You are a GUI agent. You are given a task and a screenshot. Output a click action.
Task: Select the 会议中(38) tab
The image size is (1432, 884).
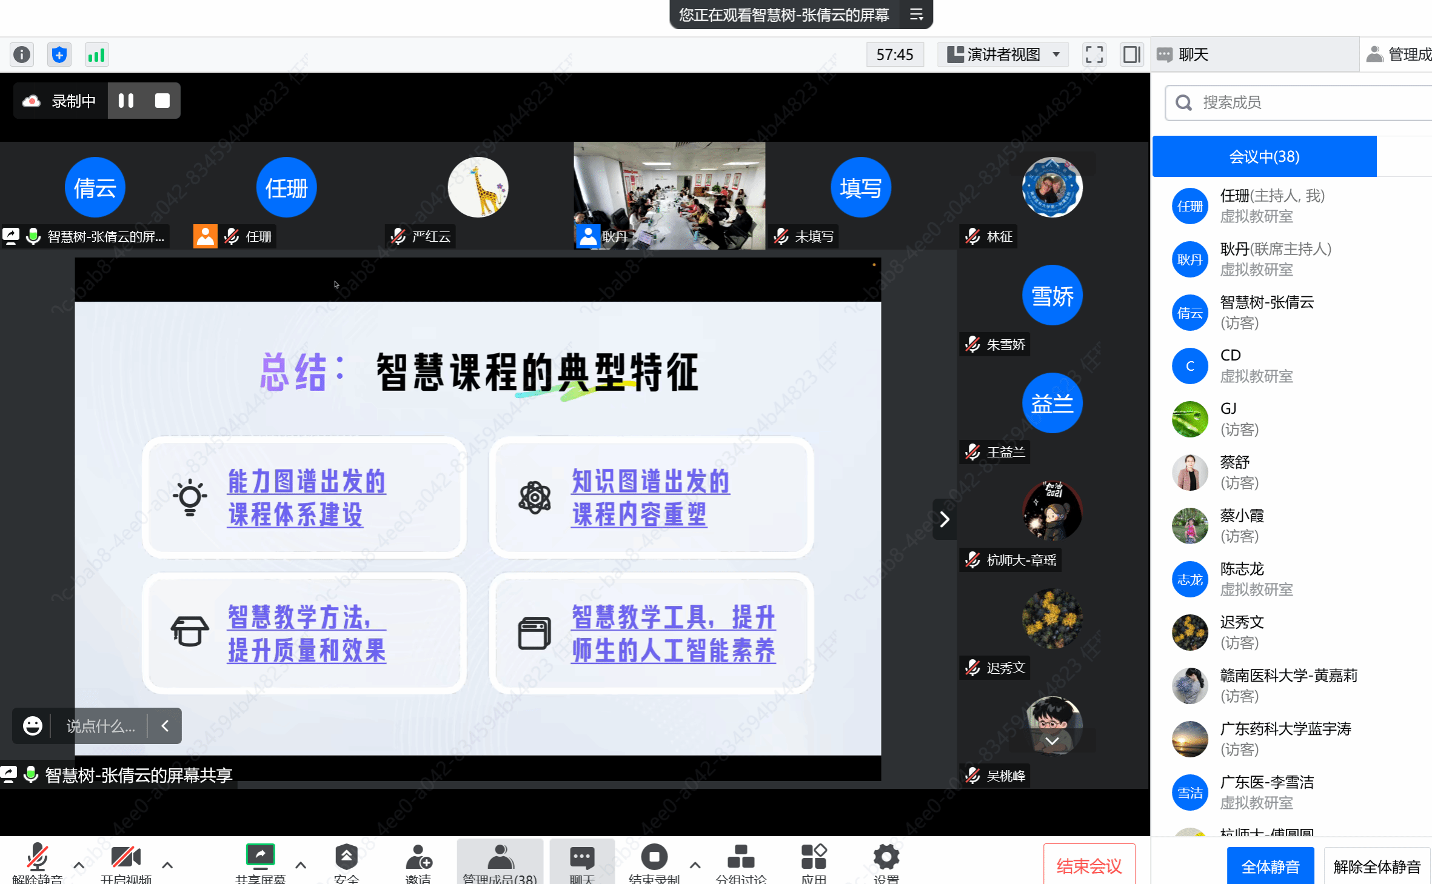[1264, 157]
